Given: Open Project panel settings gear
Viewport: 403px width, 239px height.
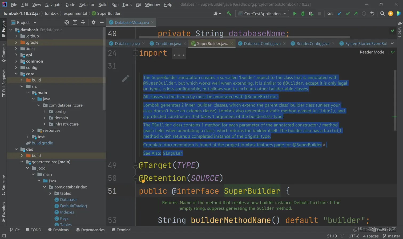Looking at the screenshot, I should point(93,23).
